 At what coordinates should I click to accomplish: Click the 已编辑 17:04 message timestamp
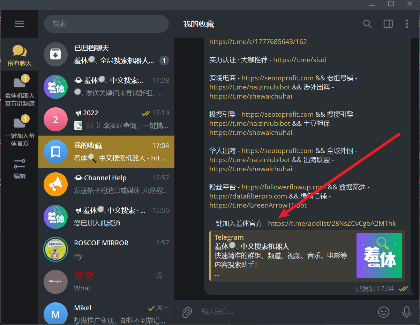tap(374, 289)
